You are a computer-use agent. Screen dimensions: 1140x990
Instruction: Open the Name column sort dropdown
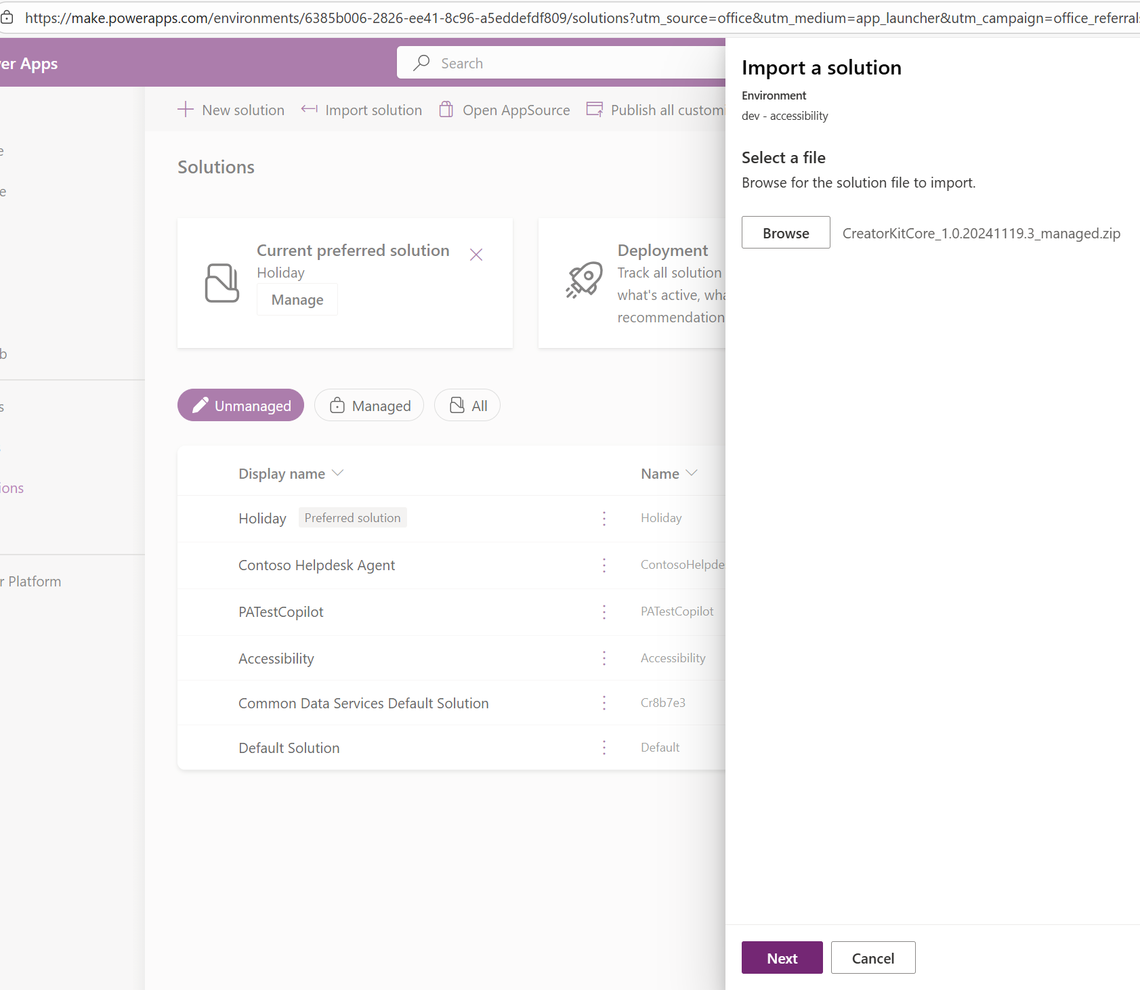692,473
